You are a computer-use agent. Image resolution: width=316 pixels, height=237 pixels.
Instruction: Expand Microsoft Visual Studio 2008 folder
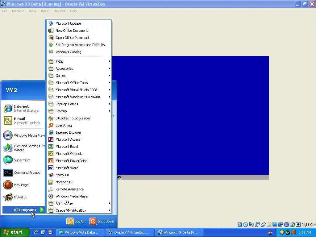[79, 90]
